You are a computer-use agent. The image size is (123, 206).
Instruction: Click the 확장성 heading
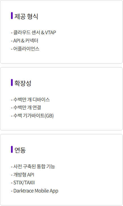tap(23, 83)
